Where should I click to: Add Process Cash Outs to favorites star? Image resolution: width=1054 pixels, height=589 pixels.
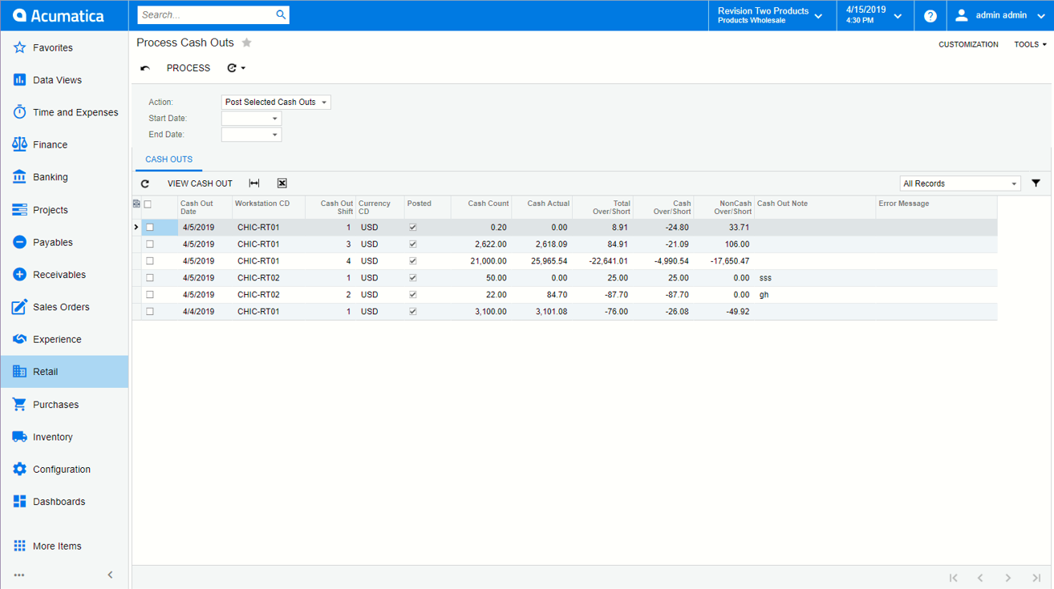click(247, 42)
